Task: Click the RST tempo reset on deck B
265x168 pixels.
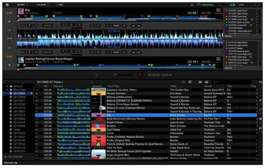Action: [x=98, y=52]
